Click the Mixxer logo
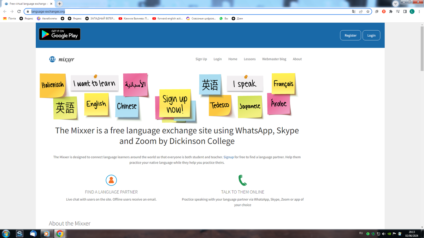 point(62,59)
